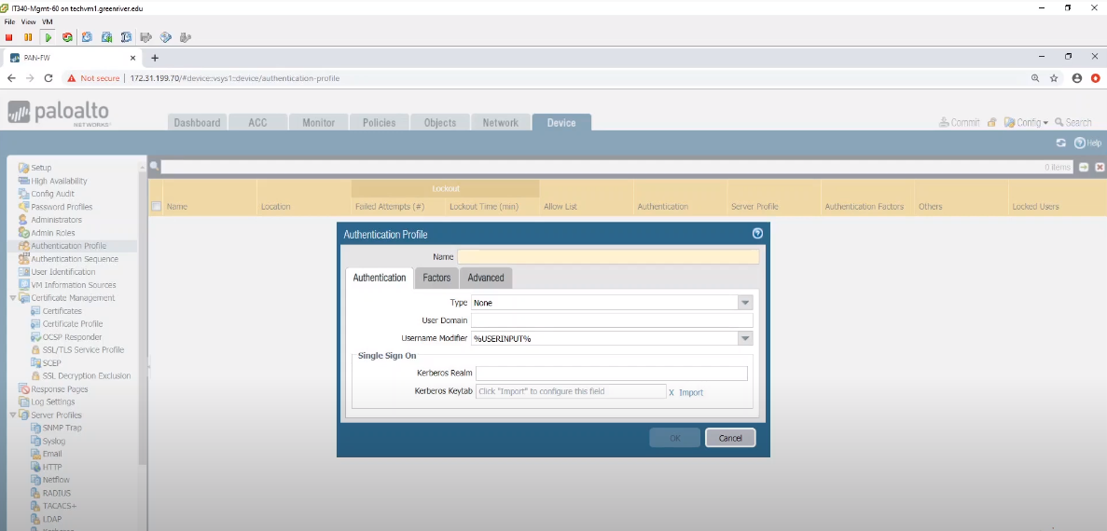Open Help via the top-right question mark

(x=1079, y=143)
